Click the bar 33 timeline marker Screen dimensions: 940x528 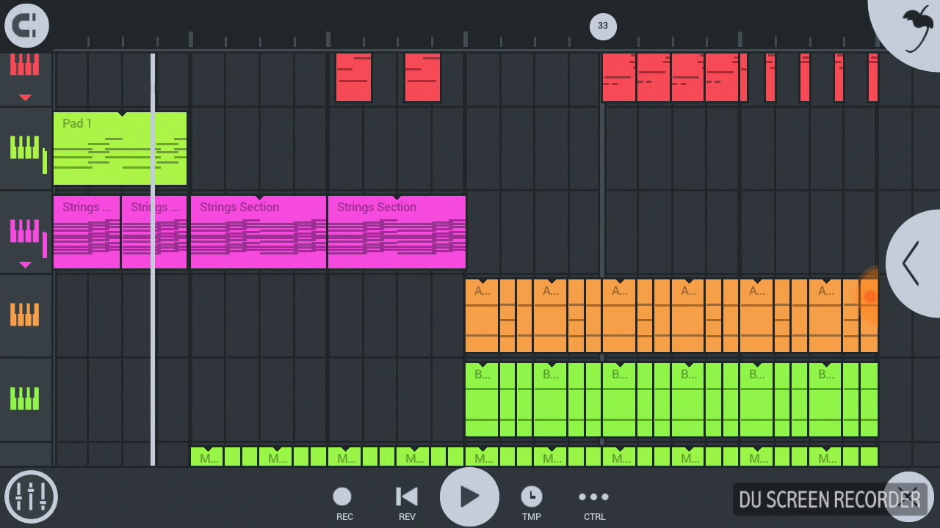pos(602,26)
